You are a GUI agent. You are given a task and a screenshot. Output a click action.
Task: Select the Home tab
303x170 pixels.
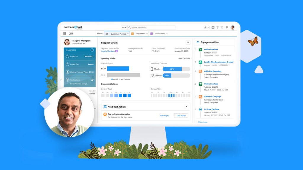tap(100, 33)
